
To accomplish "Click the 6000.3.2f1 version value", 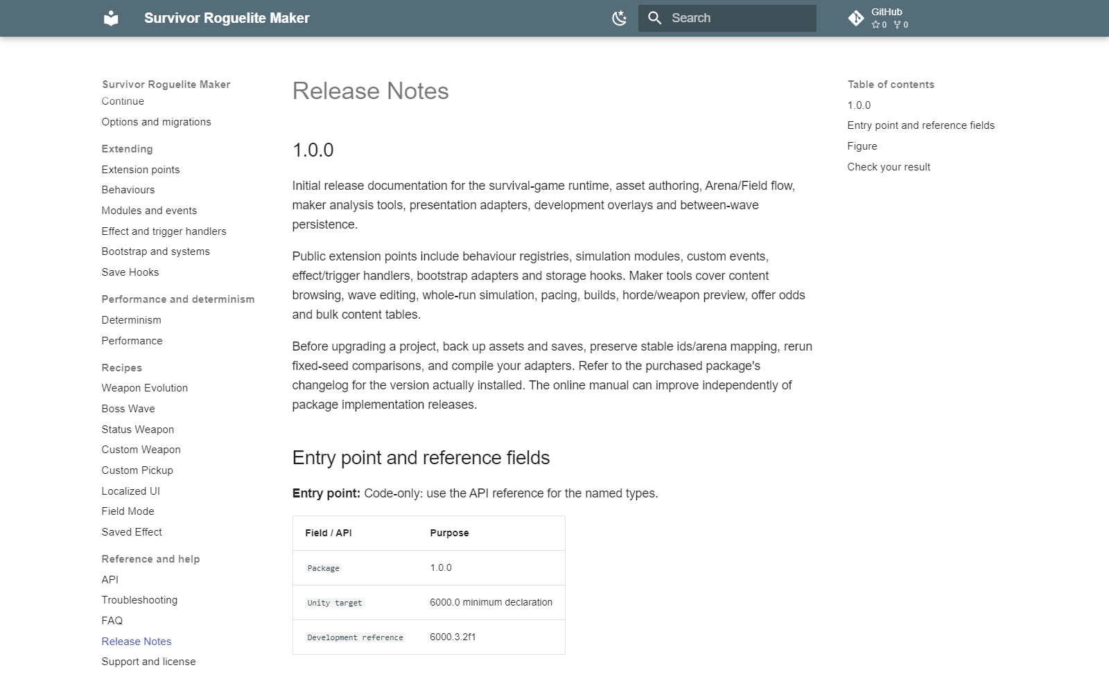I will pyautogui.click(x=453, y=637).
